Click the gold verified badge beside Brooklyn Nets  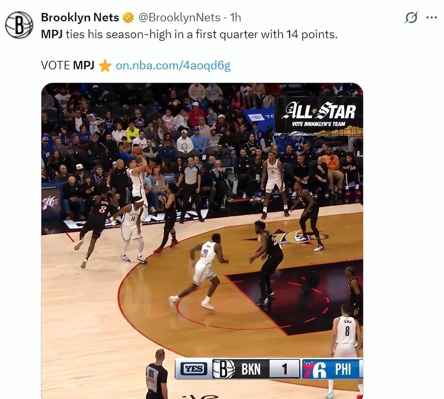point(128,18)
